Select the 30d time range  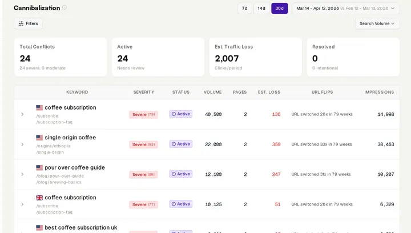click(x=279, y=9)
